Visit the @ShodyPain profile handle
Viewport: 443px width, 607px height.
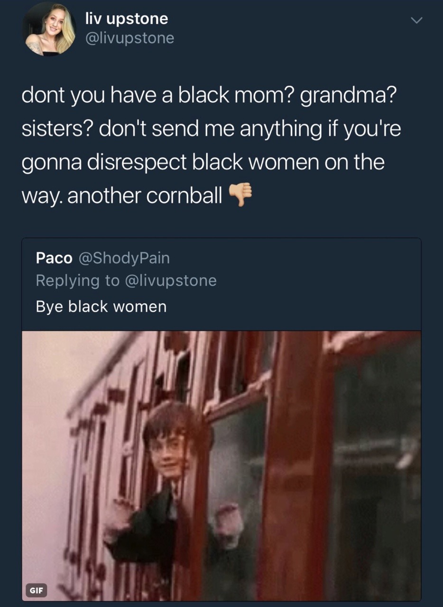click(123, 258)
